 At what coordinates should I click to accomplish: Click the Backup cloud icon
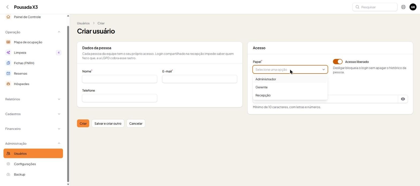click(8, 175)
